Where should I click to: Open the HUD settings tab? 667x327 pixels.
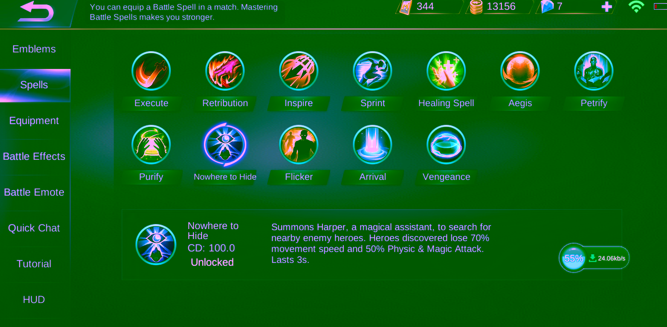pyautogui.click(x=34, y=300)
